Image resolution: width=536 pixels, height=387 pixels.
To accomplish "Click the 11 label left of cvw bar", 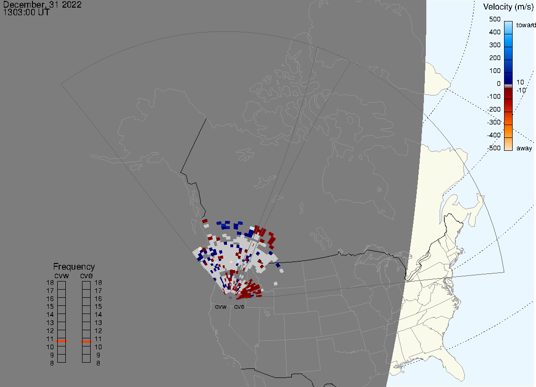I will click(x=50, y=339).
